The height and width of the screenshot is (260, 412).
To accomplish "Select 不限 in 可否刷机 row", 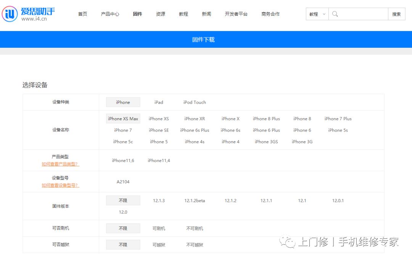I will 123,228.
